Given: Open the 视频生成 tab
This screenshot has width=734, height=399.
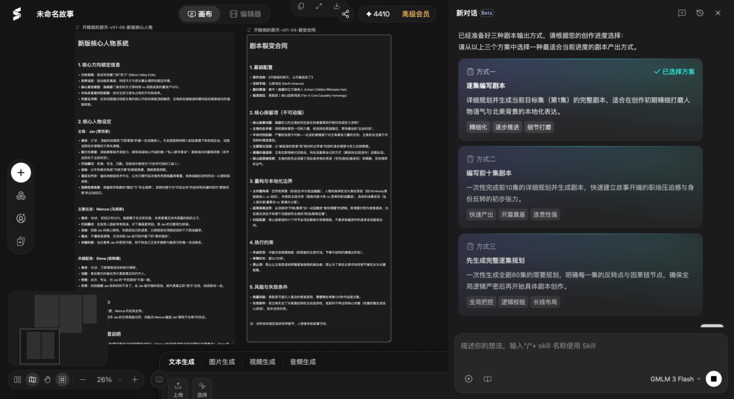Looking at the screenshot, I should (x=262, y=362).
